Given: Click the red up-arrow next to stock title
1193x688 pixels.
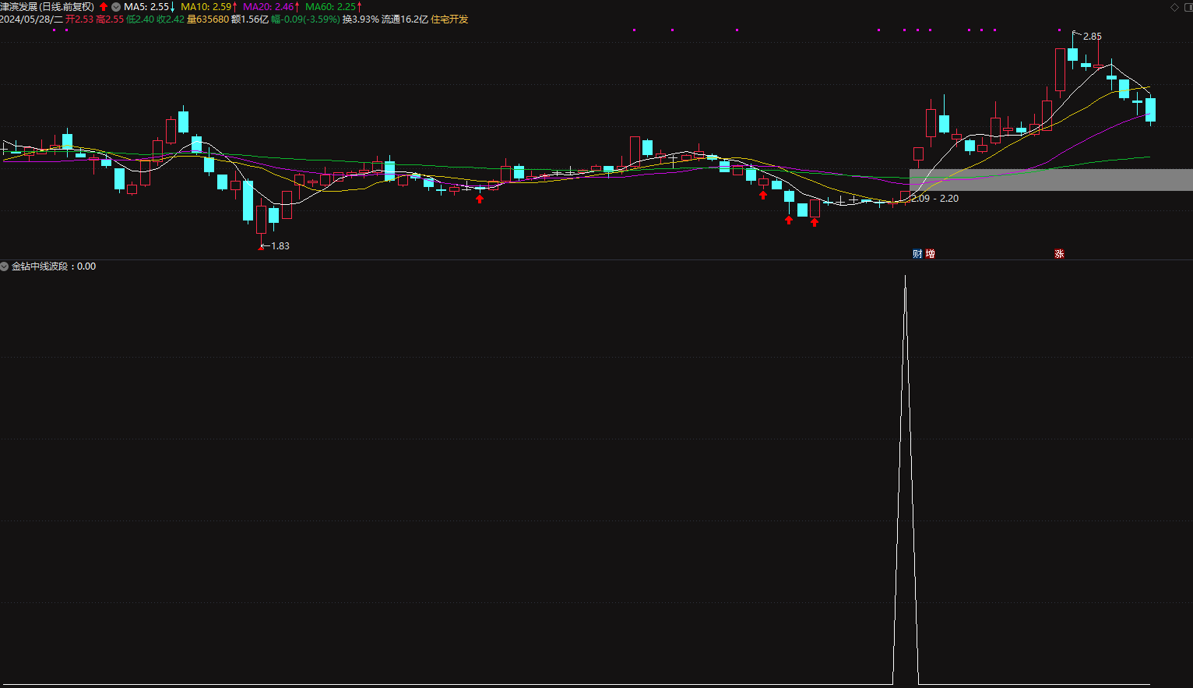Looking at the screenshot, I should (x=104, y=6).
